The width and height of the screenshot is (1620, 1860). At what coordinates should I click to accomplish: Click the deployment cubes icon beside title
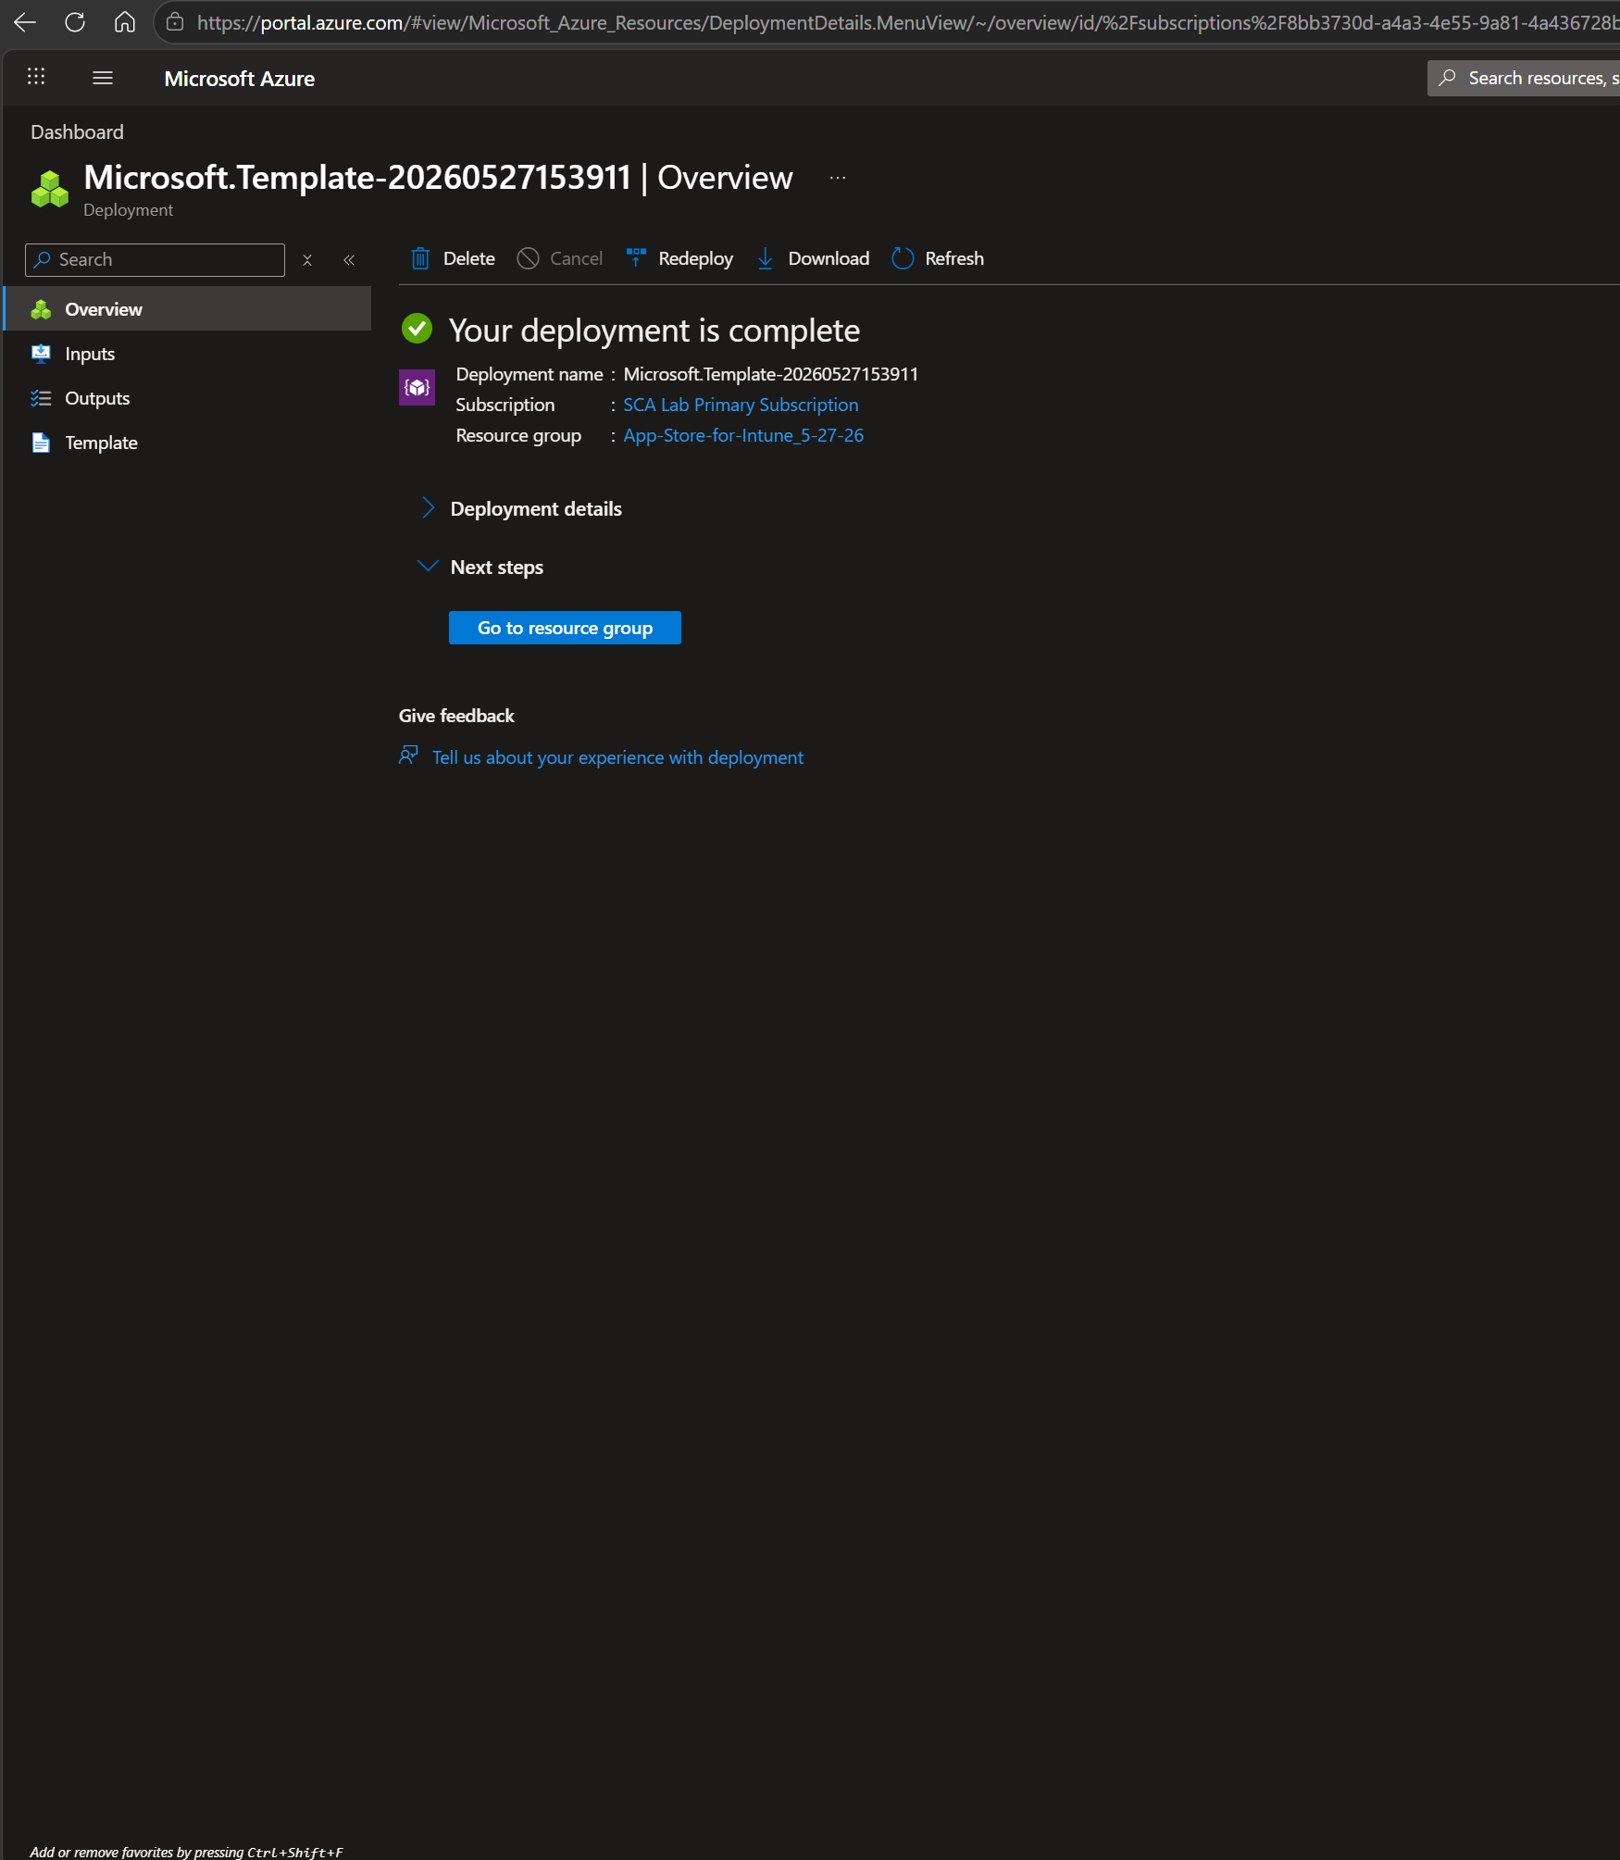pos(50,189)
